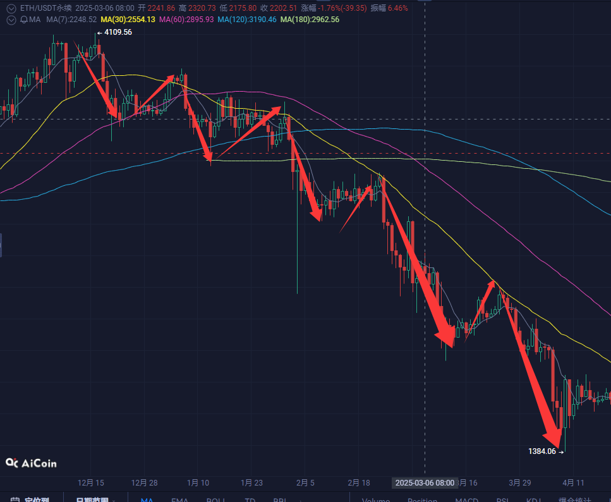Click the MA alert bell icon
The width and height of the screenshot is (611, 502).
point(23,20)
